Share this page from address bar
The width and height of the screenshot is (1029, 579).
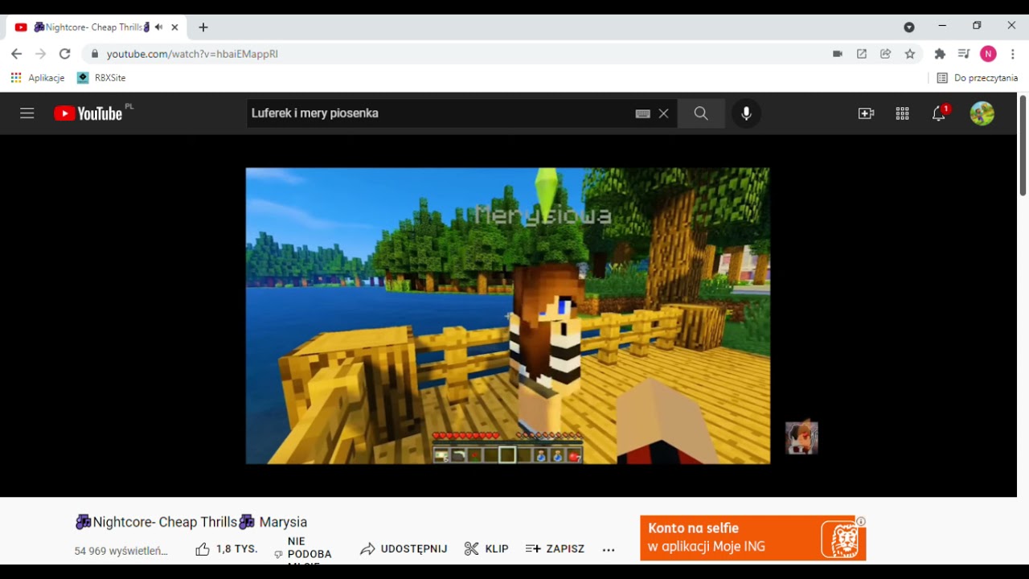pos(886,54)
